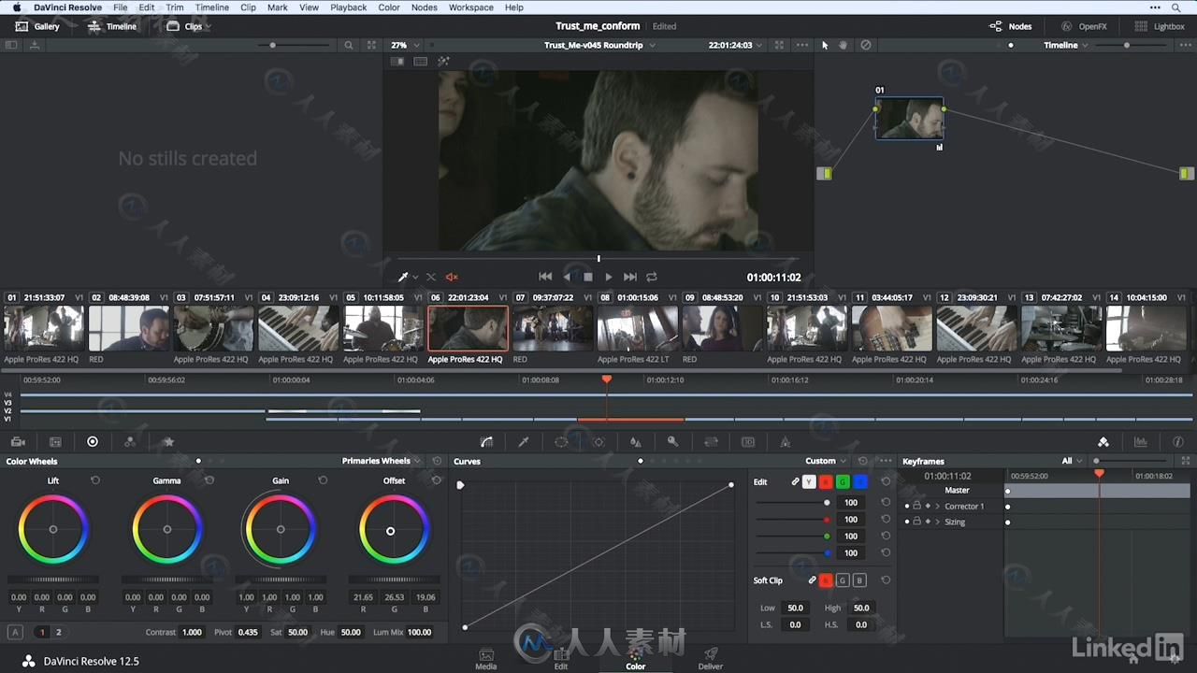
Task: Toggle the highlight wand icon
Action: (x=443, y=62)
